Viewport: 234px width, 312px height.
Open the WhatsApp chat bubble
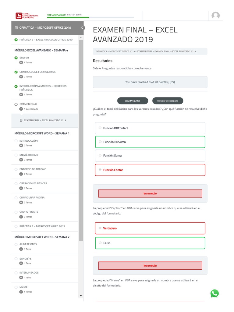(x=214, y=293)
